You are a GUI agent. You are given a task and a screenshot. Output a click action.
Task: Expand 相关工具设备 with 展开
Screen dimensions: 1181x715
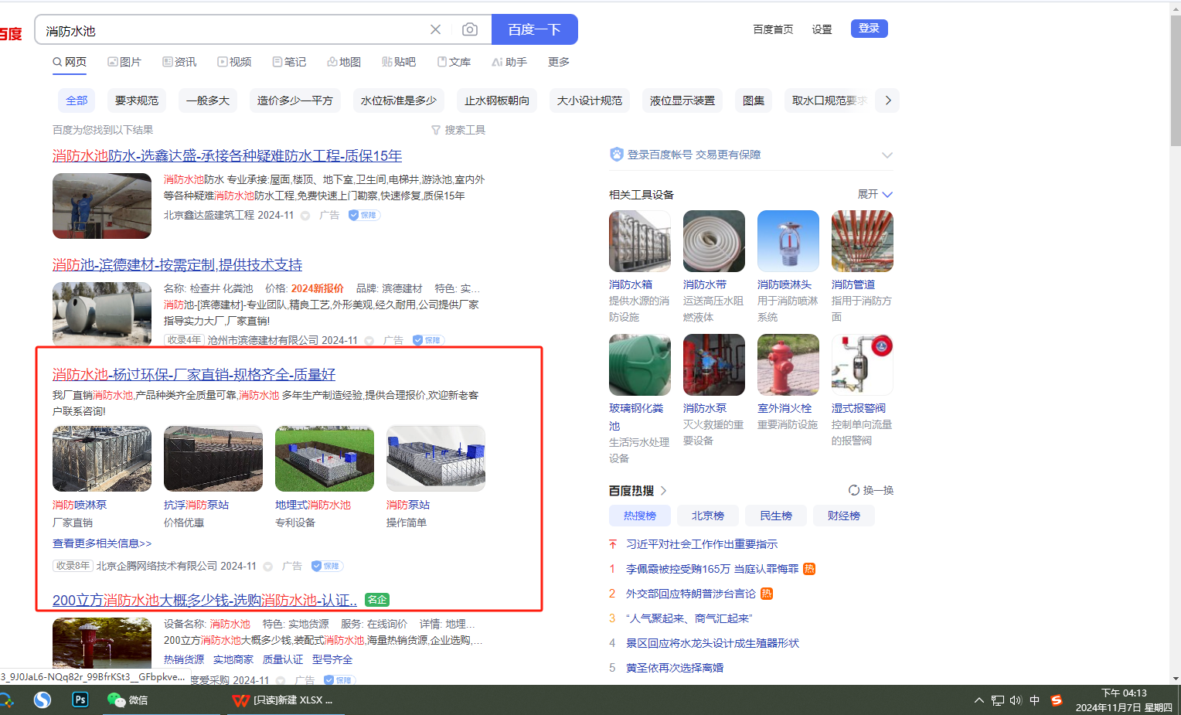[x=875, y=194]
